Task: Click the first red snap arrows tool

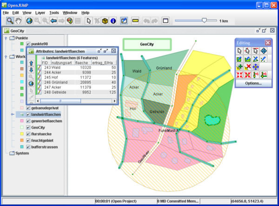Action: pos(239,75)
